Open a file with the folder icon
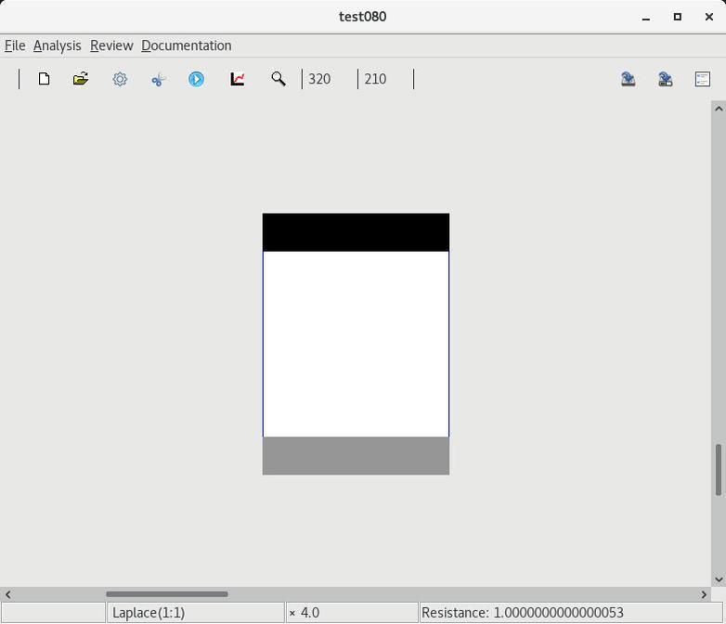This screenshot has height=624, width=726. point(81,79)
